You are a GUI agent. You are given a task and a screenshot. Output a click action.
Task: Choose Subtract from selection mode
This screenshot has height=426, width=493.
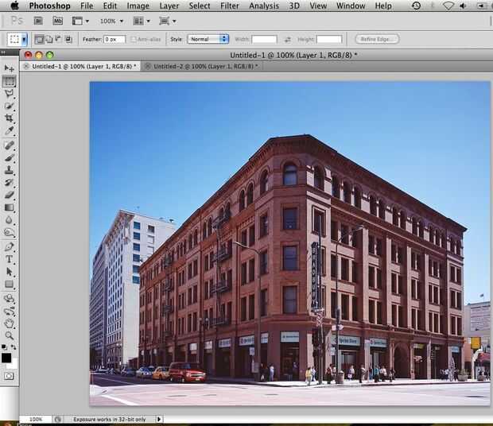(58, 39)
